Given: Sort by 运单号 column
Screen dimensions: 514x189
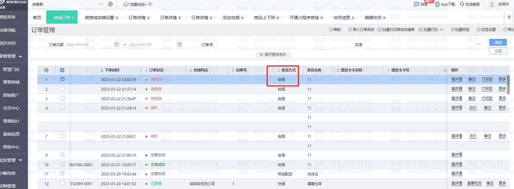Looking at the screenshot, I should tap(233, 70).
